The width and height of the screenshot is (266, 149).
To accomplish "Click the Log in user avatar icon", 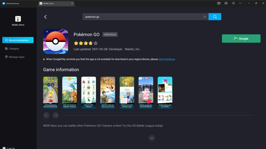I will tap(4, 148).
